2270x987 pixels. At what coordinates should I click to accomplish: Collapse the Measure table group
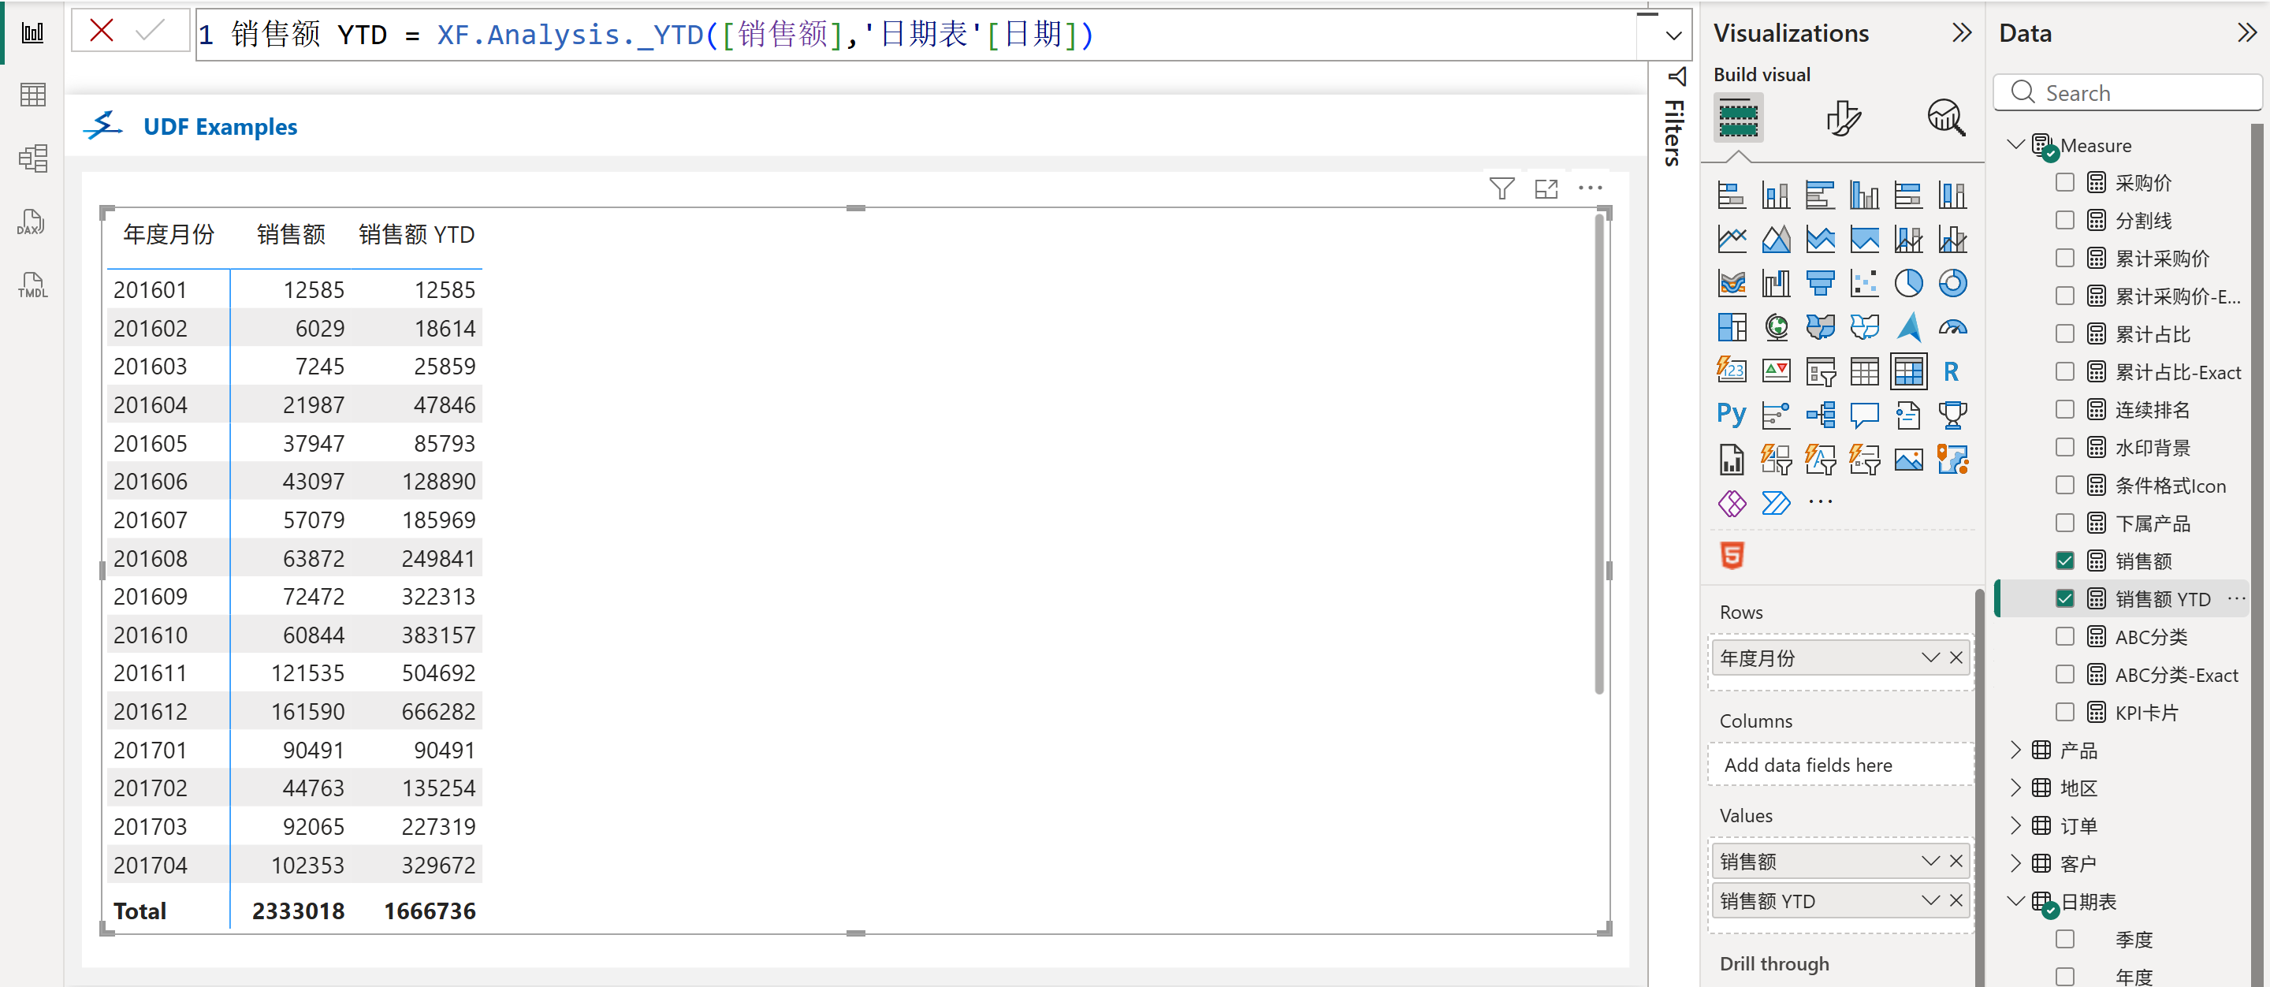[2015, 143]
